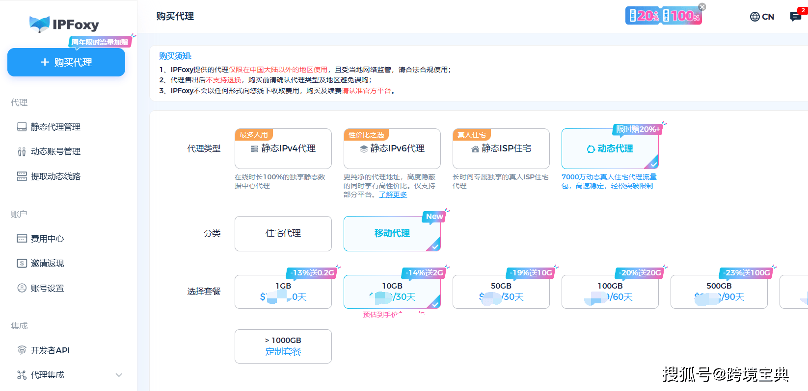This screenshot has width=808, height=391.
Task: Click the 邀请返现 icon
Action: [x=22, y=263]
